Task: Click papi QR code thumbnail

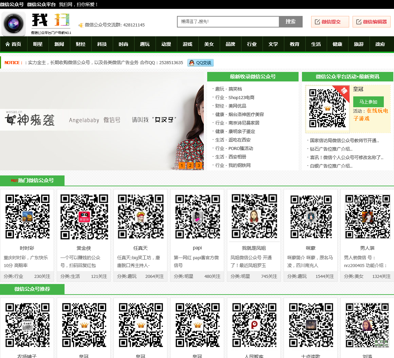Action: (x=197, y=216)
